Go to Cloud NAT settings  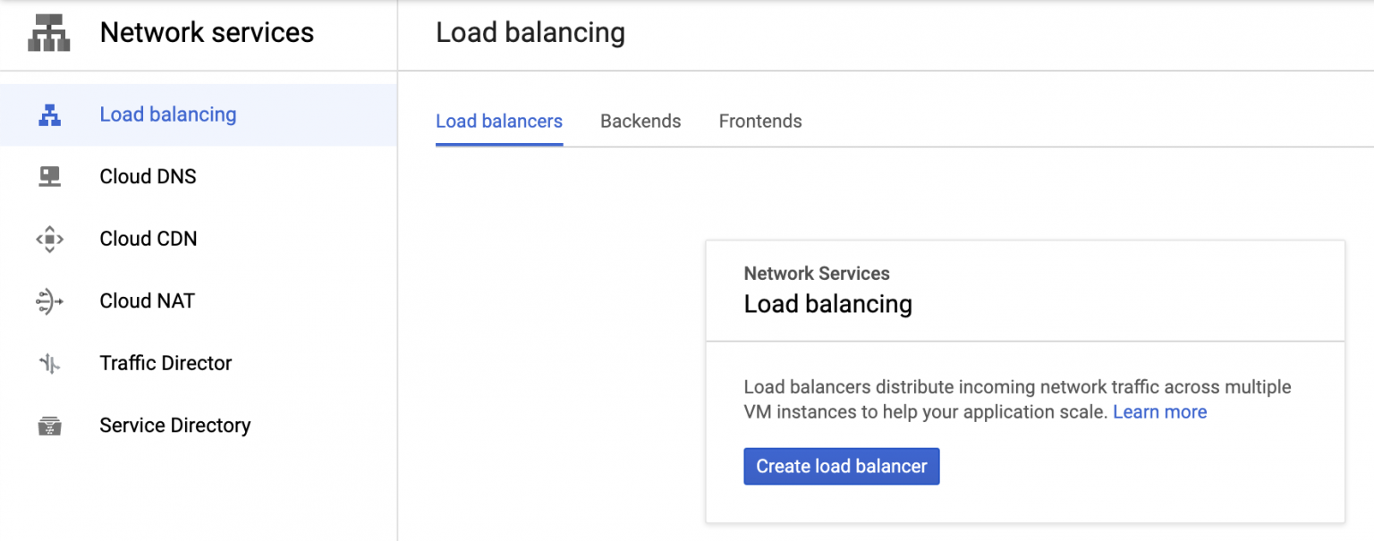(x=147, y=300)
